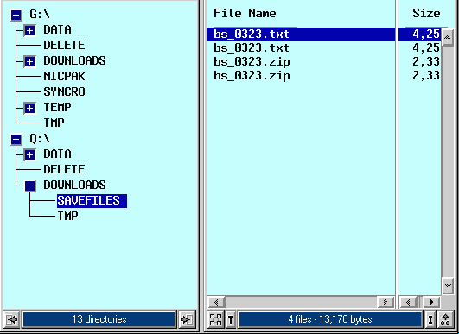Click the vertical scrollbar down arrow
459x334 pixels.
(448, 285)
